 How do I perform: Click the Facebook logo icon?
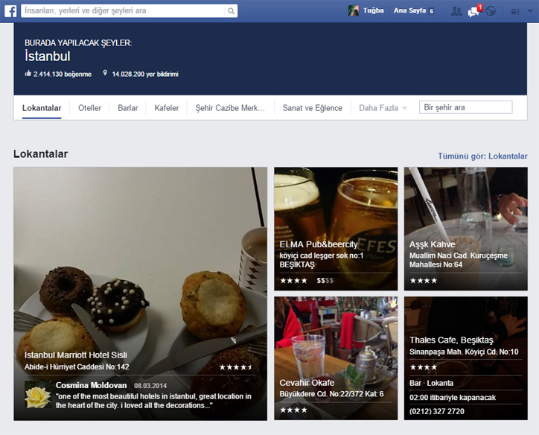coord(10,11)
